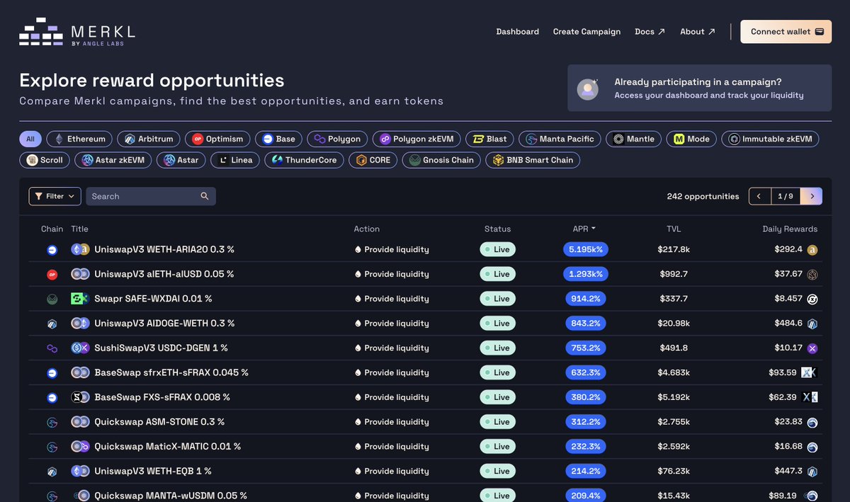Open the Filter dropdown
850x502 pixels.
tap(55, 196)
